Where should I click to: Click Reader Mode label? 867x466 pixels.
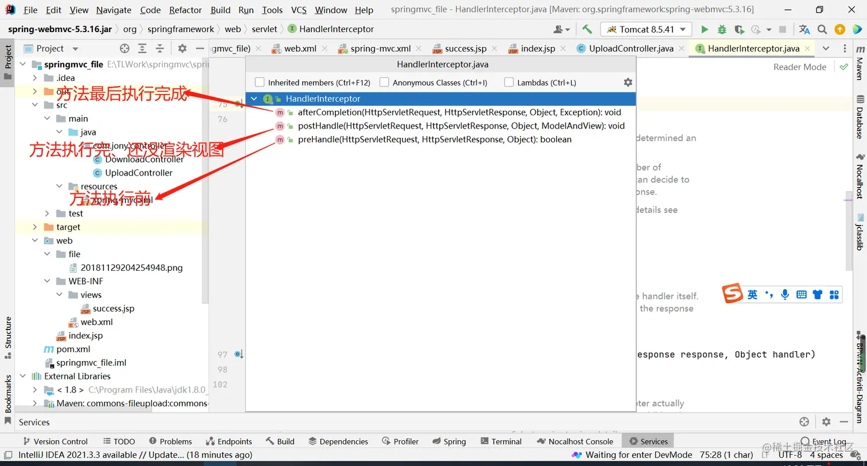799,67
